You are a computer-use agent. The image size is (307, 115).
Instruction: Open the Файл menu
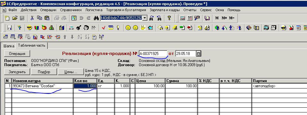(12, 10)
